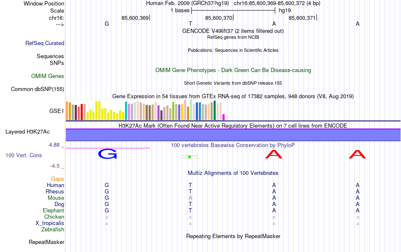Click the blue-purple H3K27Ac signal band
Viewport: 401px width, 252px height.
click(x=233, y=135)
